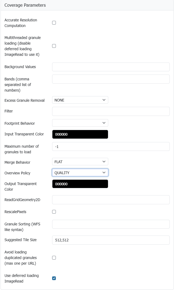Viewport: 174px width, 290px height.
Task: Uncheck Use deferred loading ImageRead
Action: pos(54,278)
